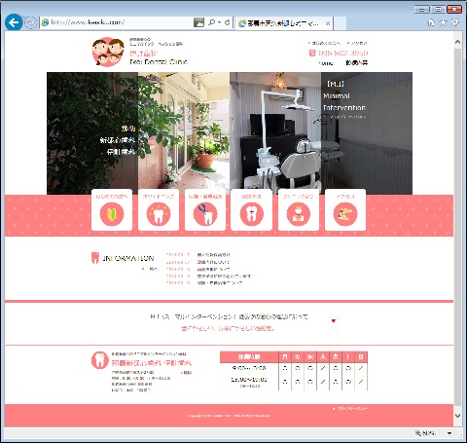Viewport: 467px width, 443px height.
Task: Open the access link above phone number
Action: (x=357, y=43)
